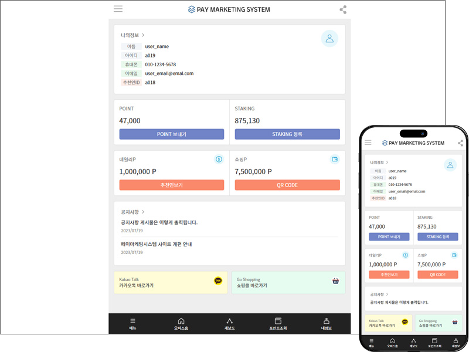Open the hamburger menu in desktop header
This screenshot has height=352, width=469.
[x=118, y=9]
